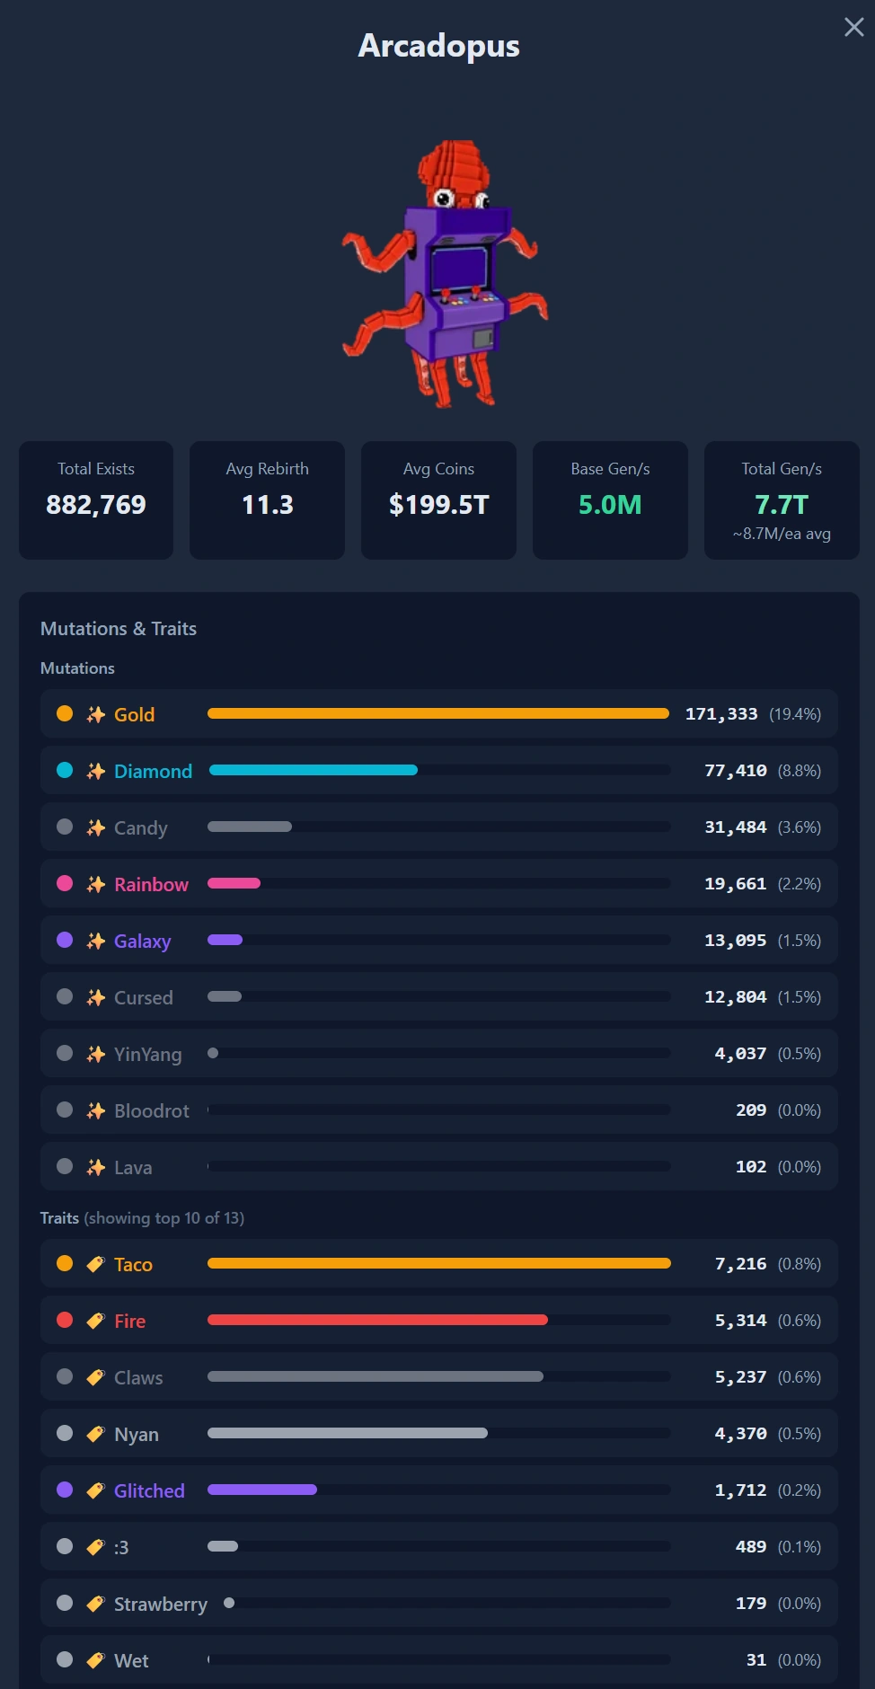Click the orange dot for Gold mutation

[x=65, y=713]
